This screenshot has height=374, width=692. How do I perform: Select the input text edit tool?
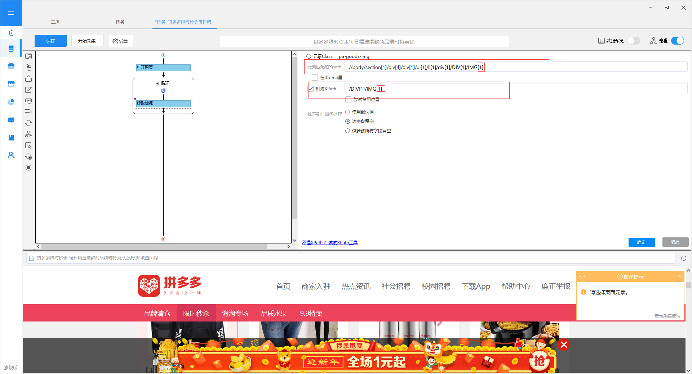coord(28,90)
